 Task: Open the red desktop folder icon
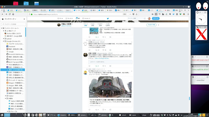coord(16,3)
